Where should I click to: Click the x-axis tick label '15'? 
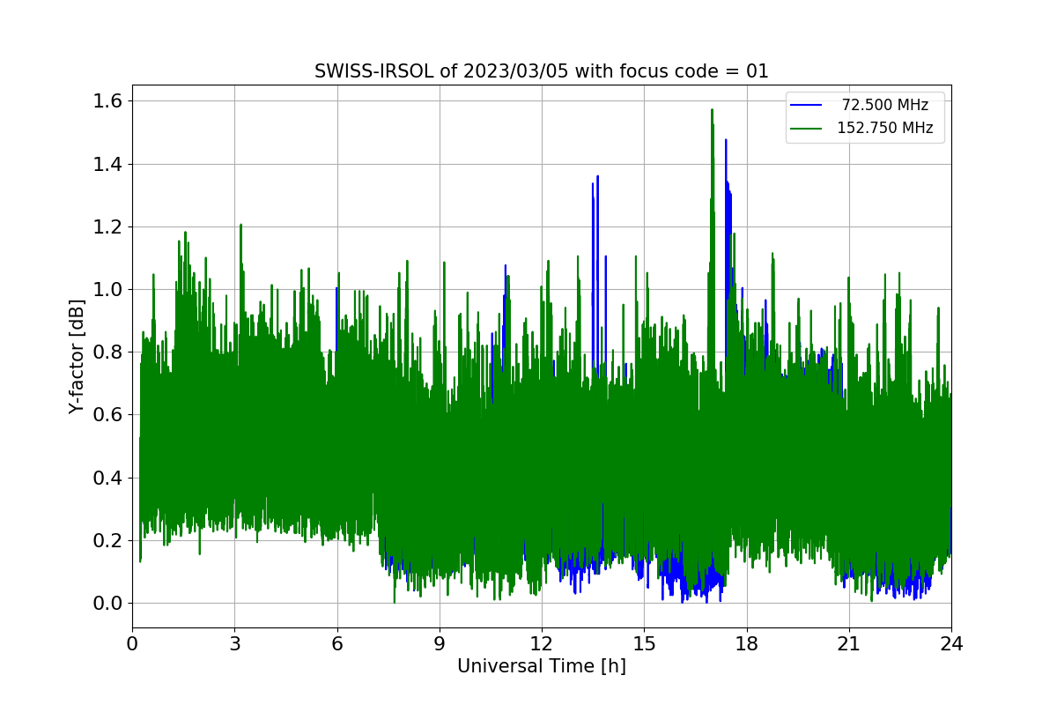click(x=644, y=643)
